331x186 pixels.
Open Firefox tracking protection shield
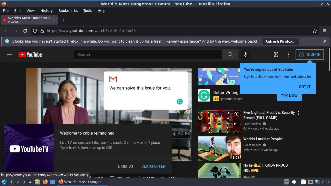[35, 31]
